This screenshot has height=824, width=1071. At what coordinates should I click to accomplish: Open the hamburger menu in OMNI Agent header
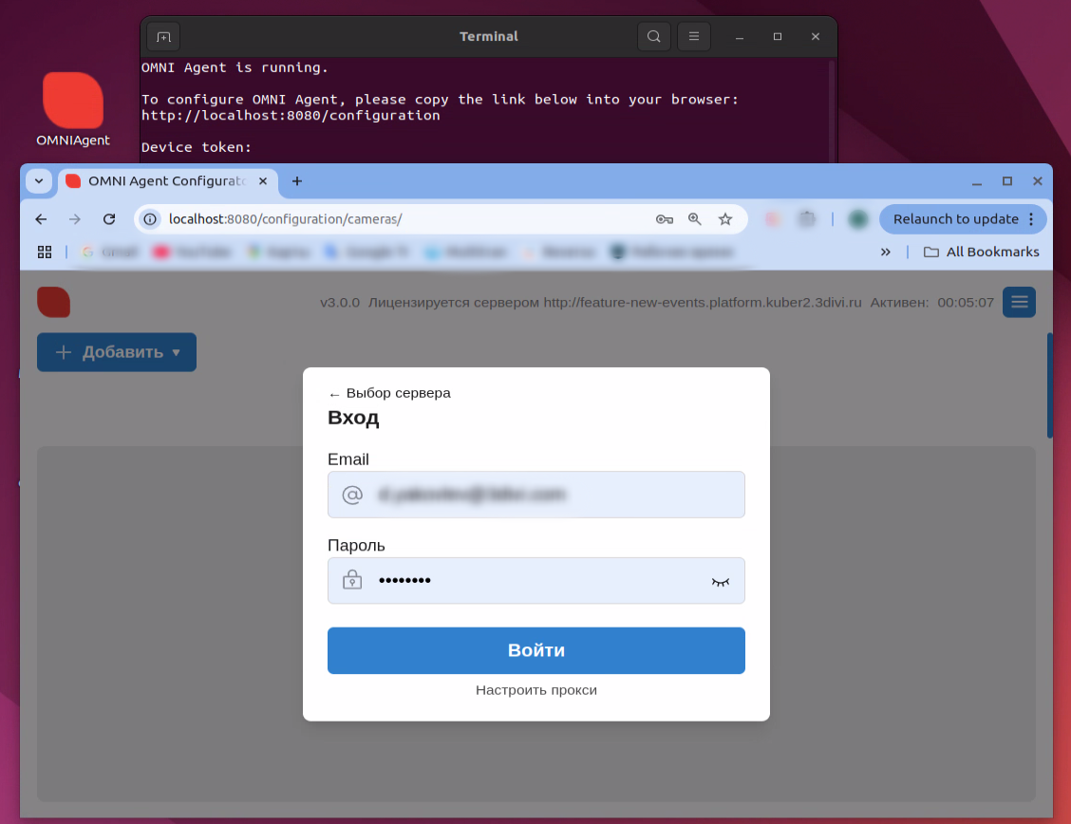pos(1019,302)
